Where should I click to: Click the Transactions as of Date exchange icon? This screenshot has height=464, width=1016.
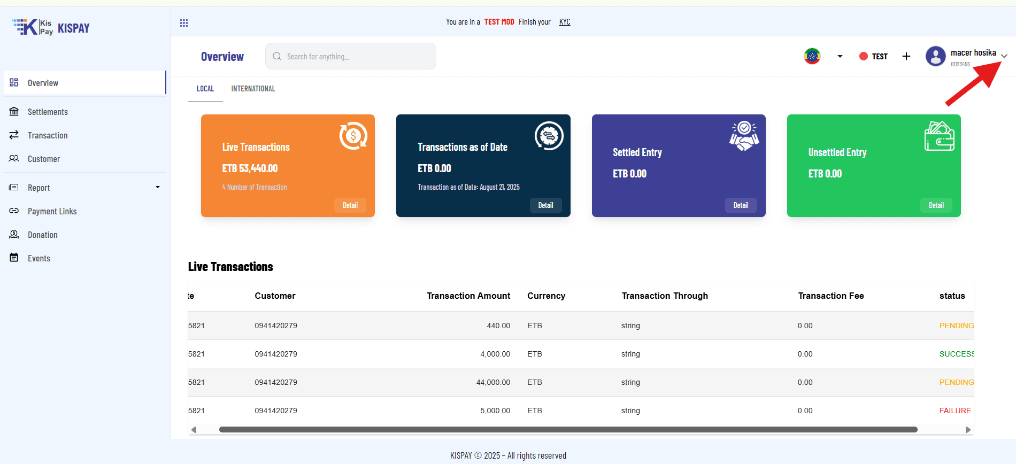click(x=549, y=136)
